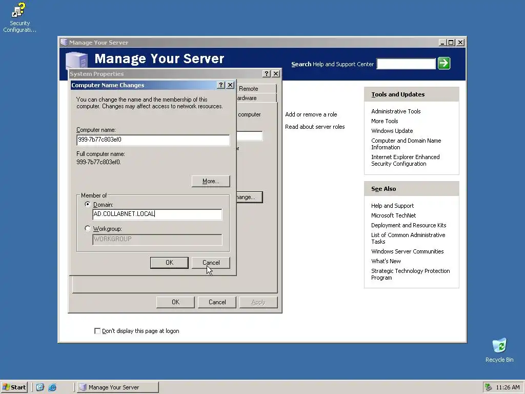The image size is (525, 394).
Task: Click the system tray network icon
Action: 489,387
